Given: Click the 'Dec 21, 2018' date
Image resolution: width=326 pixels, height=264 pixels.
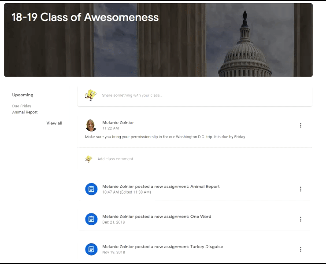Looking at the screenshot, I should 114,222.
